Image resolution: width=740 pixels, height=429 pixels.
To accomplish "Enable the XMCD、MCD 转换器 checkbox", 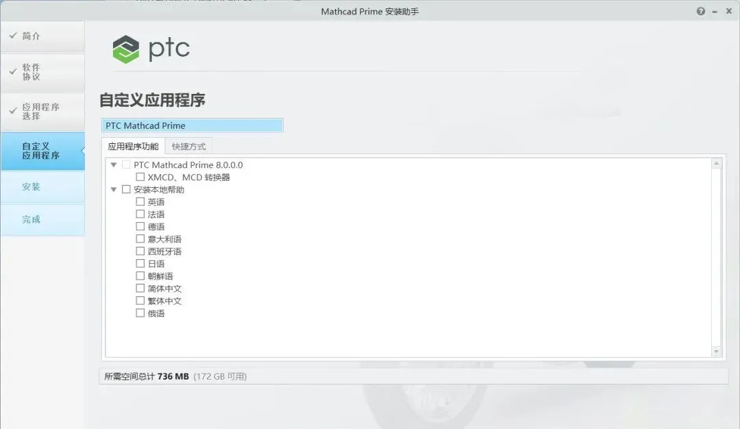I will [x=140, y=177].
